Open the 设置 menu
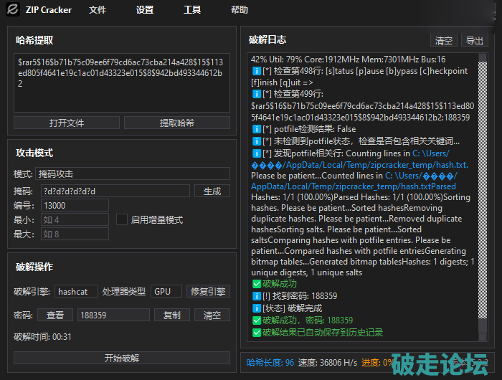 point(145,10)
